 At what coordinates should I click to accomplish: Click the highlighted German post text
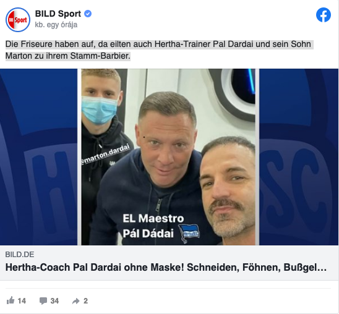(160, 50)
